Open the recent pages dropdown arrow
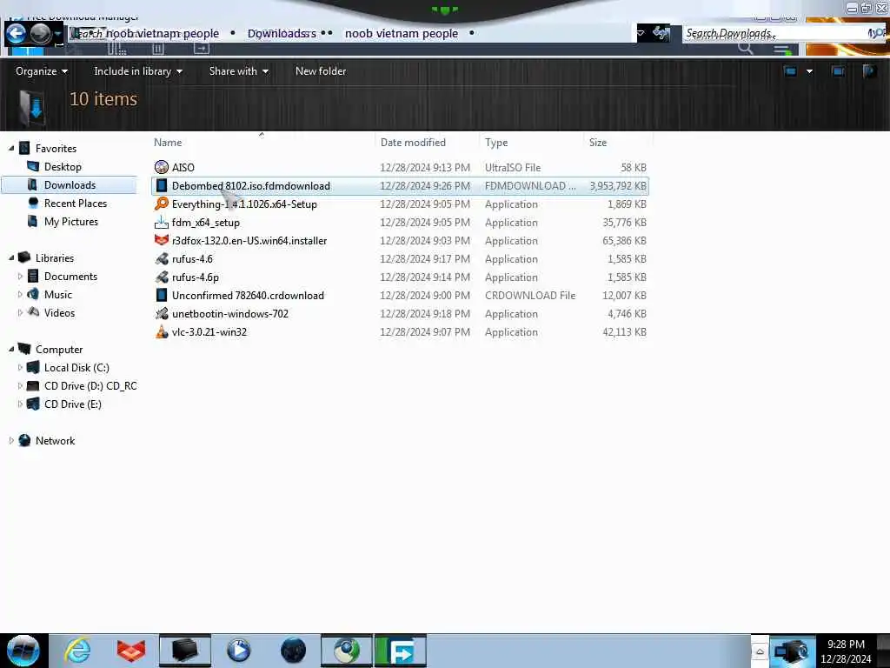 [x=57, y=34]
